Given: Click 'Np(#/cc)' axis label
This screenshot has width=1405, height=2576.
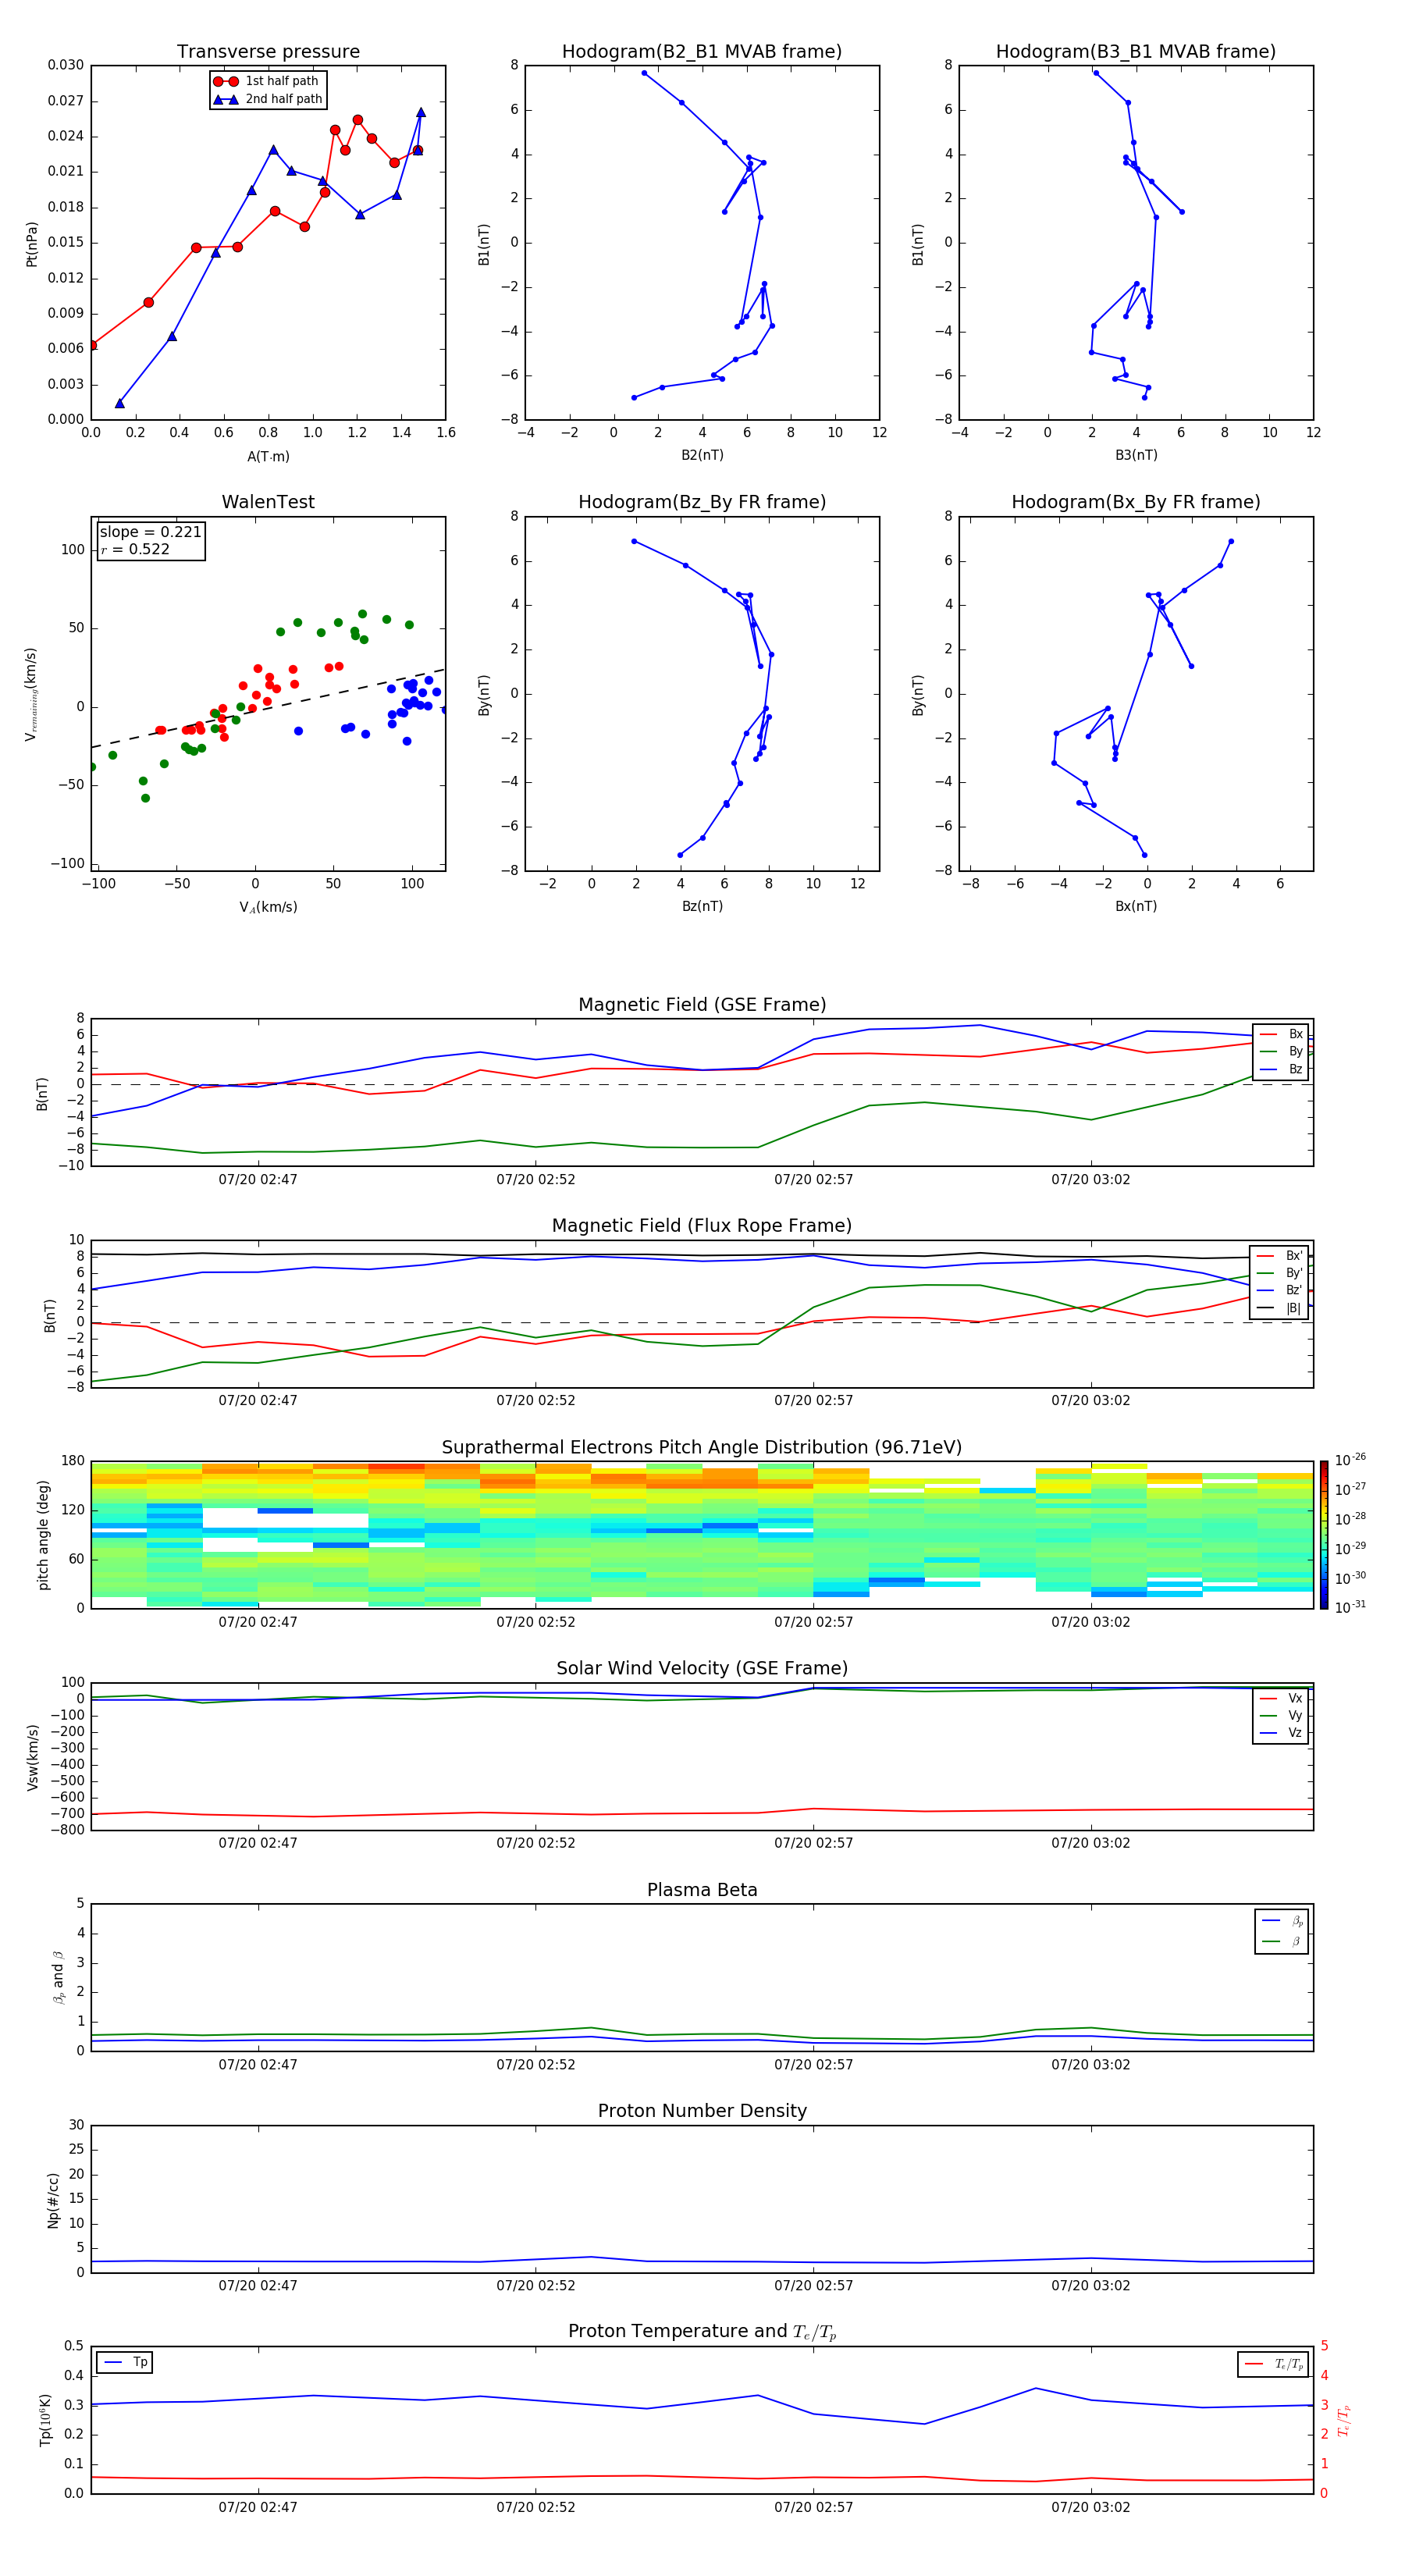Looking at the screenshot, I should click(x=53, y=2199).
